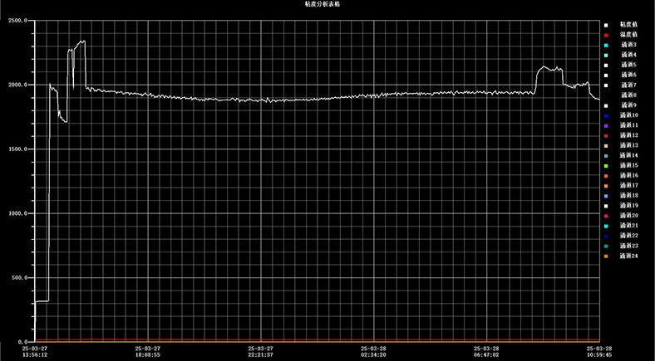Click the chart title 粘度分析表格
Image resolution: width=655 pixels, height=361 pixels.
pyautogui.click(x=324, y=4)
